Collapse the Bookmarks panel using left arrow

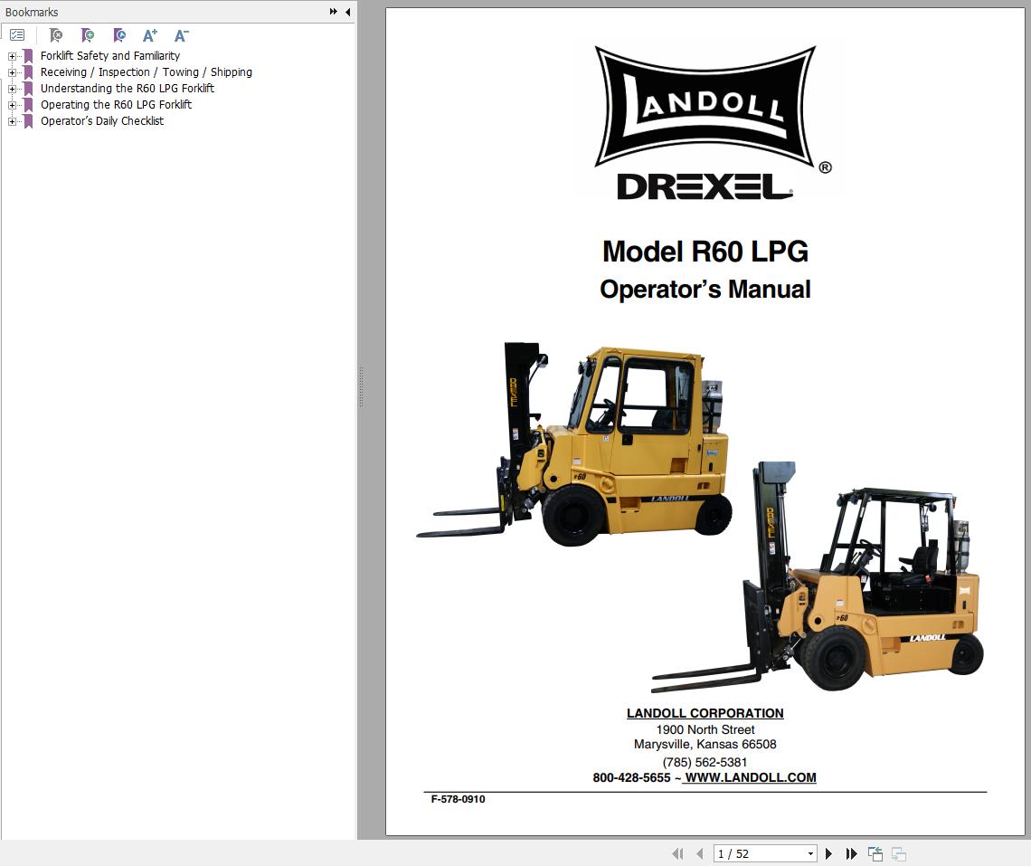click(x=346, y=12)
